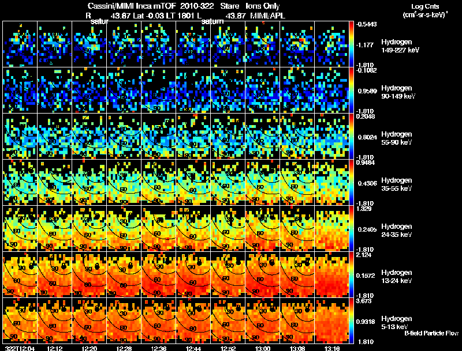Open the Hydrogen 90-149 keV panel at 12:36
Image resolution: width=462 pixels, height=351 pixels.
pos(158,90)
